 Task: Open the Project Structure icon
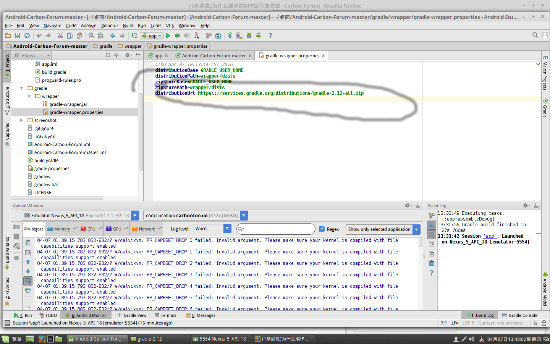pyautogui.click(x=218, y=36)
